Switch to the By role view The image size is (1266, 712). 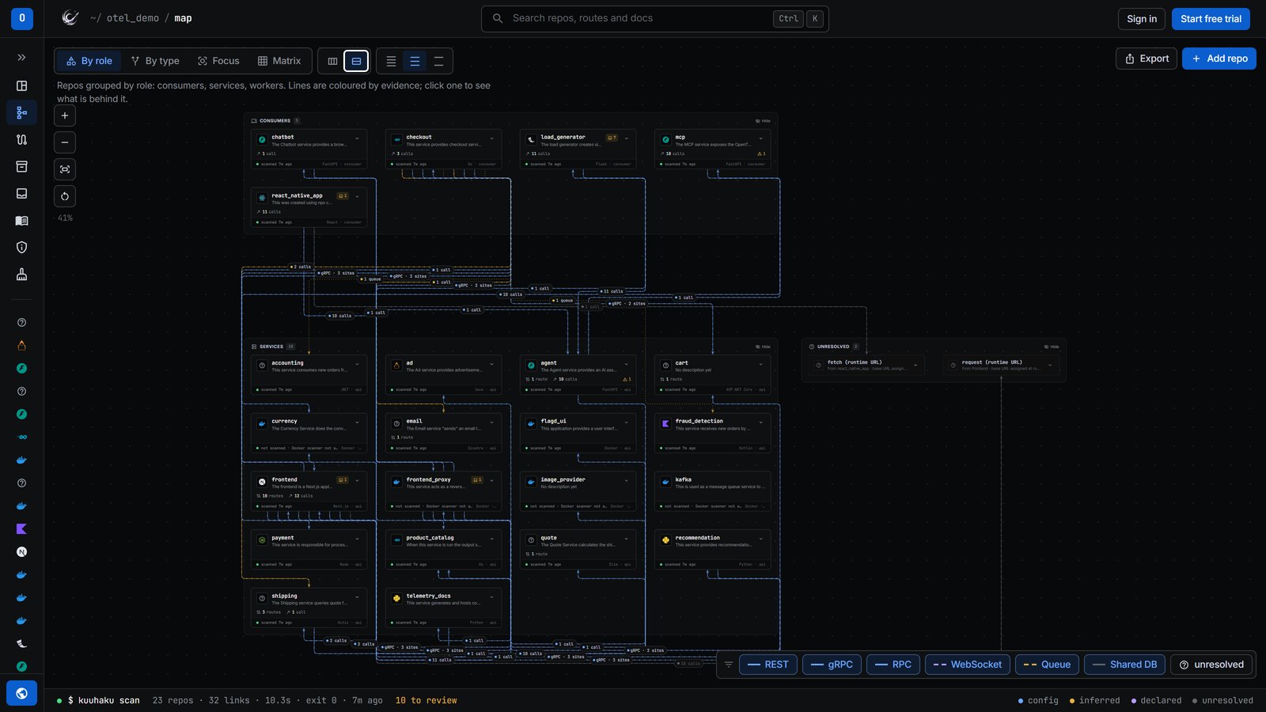(89, 61)
